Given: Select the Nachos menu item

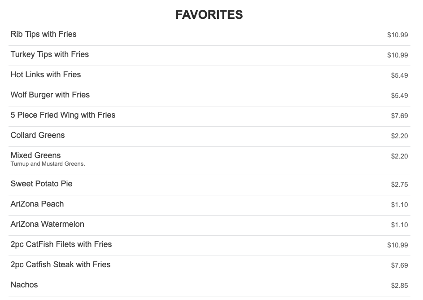Looking at the screenshot, I should click(x=24, y=285).
